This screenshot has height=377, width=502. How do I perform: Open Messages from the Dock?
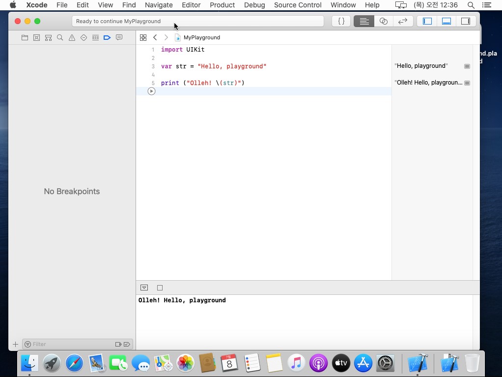point(141,363)
